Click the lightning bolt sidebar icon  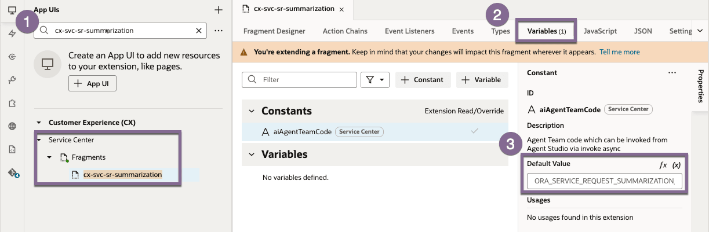(x=12, y=34)
